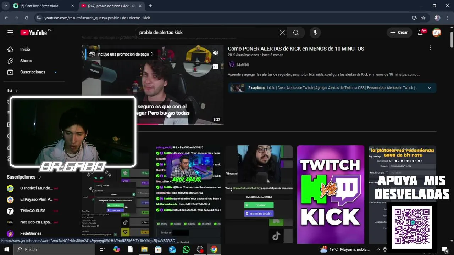Expand the Suscripciones heading arrow

[40, 177]
